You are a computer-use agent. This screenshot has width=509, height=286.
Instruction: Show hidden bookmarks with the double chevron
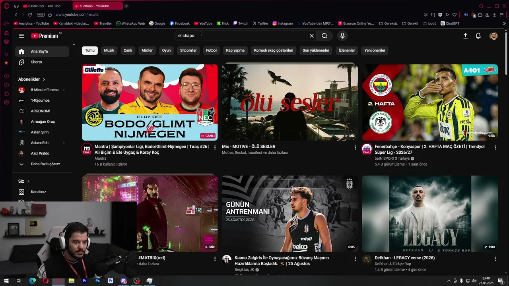pyautogui.click(x=505, y=23)
